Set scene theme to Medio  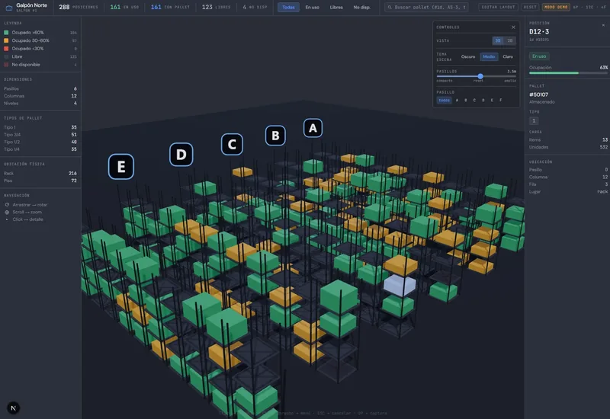click(489, 56)
